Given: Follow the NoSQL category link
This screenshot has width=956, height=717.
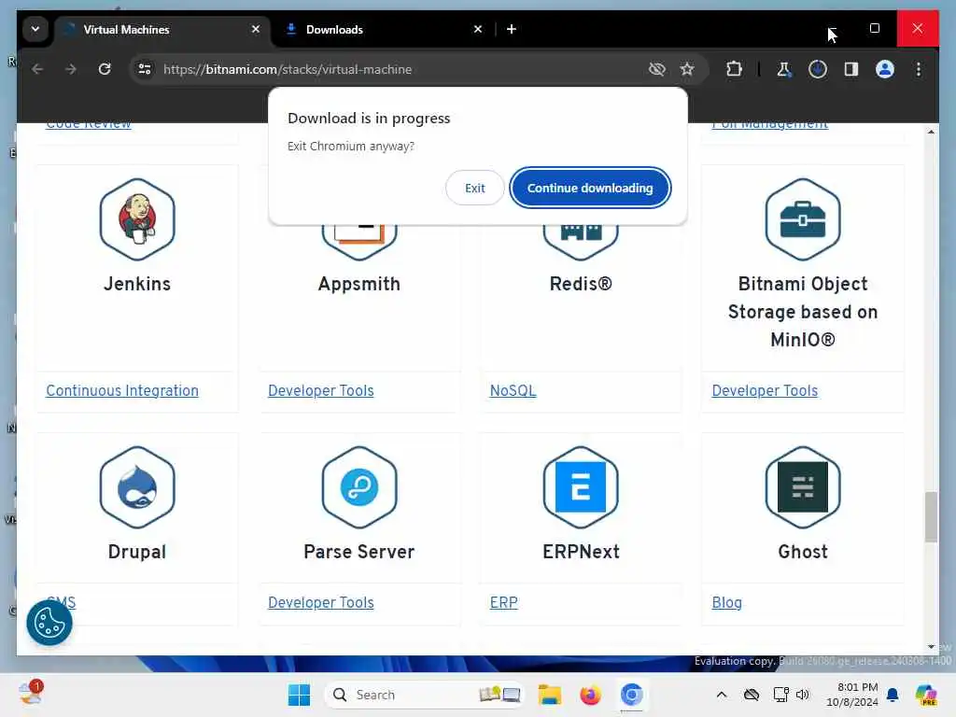Looking at the screenshot, I should click(x=513, y=390).
